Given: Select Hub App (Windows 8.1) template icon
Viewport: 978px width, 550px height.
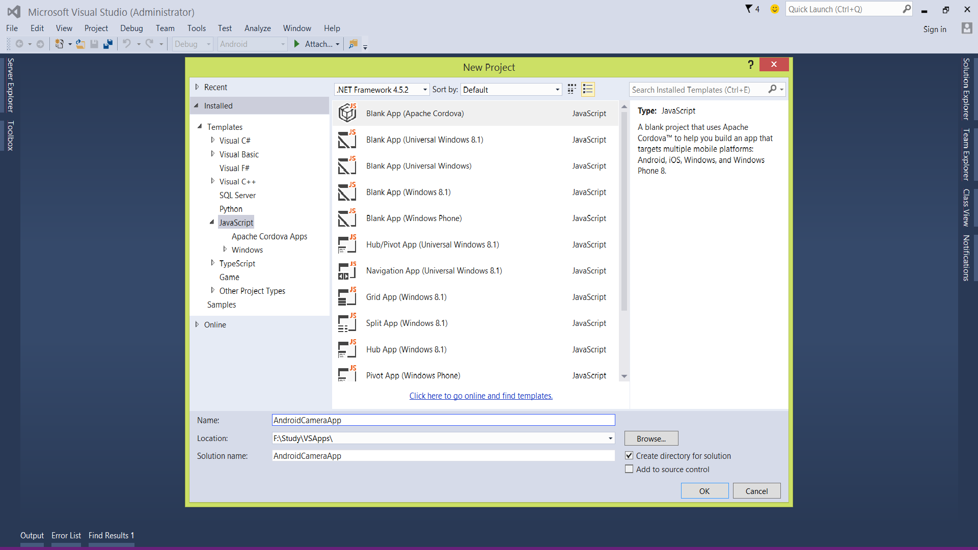Looking at the screenshot, I should point(347,349).
